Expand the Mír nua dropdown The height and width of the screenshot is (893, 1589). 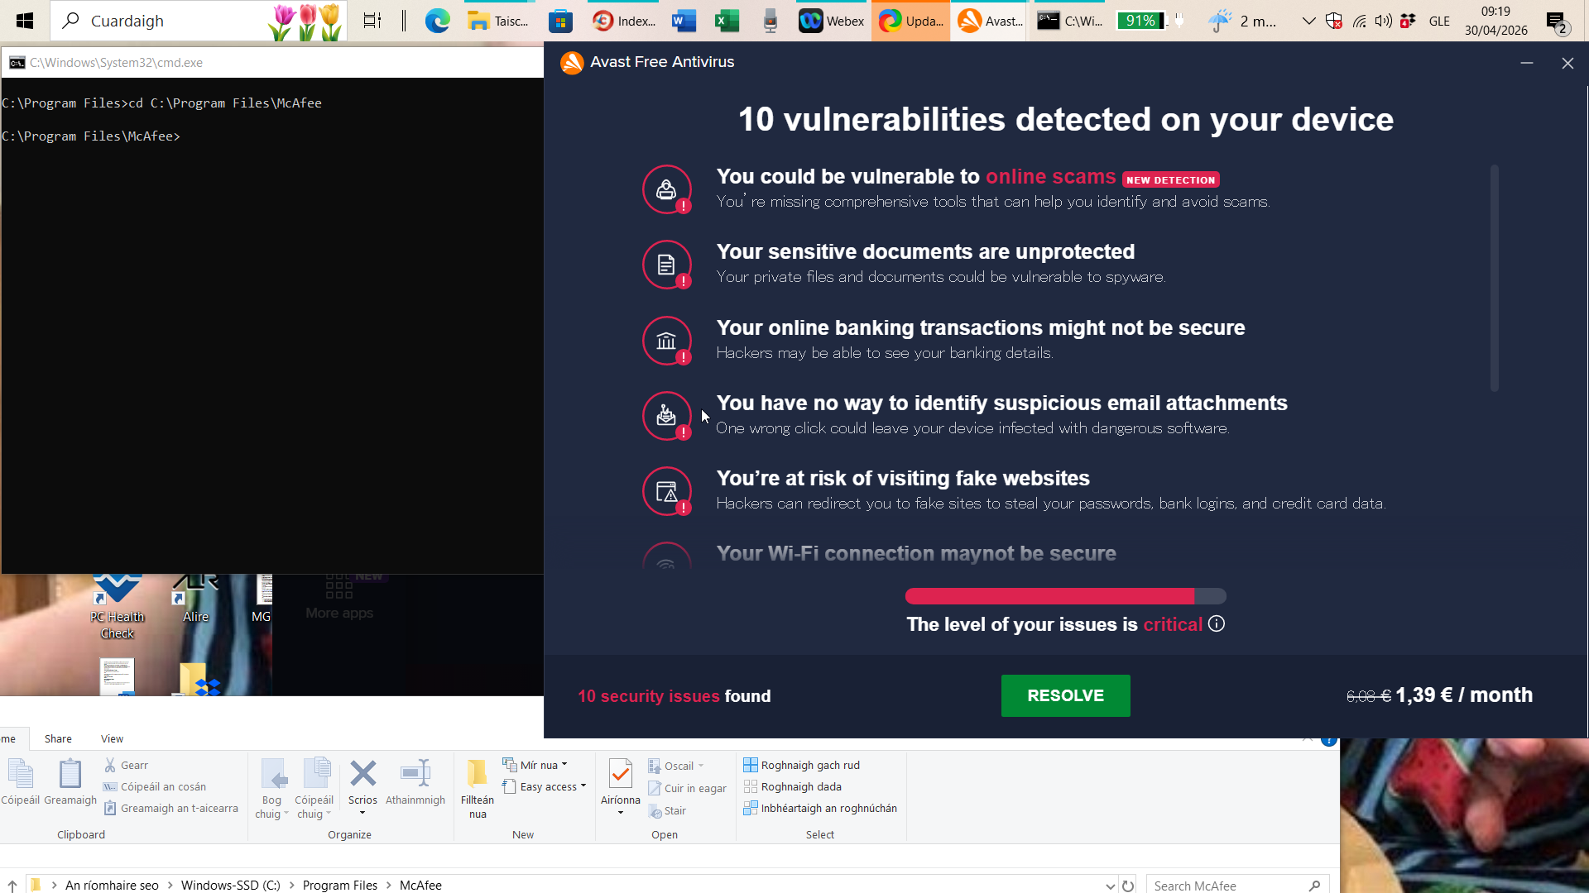point(565,765)
